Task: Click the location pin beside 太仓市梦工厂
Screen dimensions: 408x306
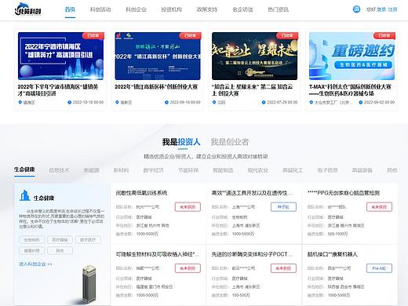Action: (311, 102)
